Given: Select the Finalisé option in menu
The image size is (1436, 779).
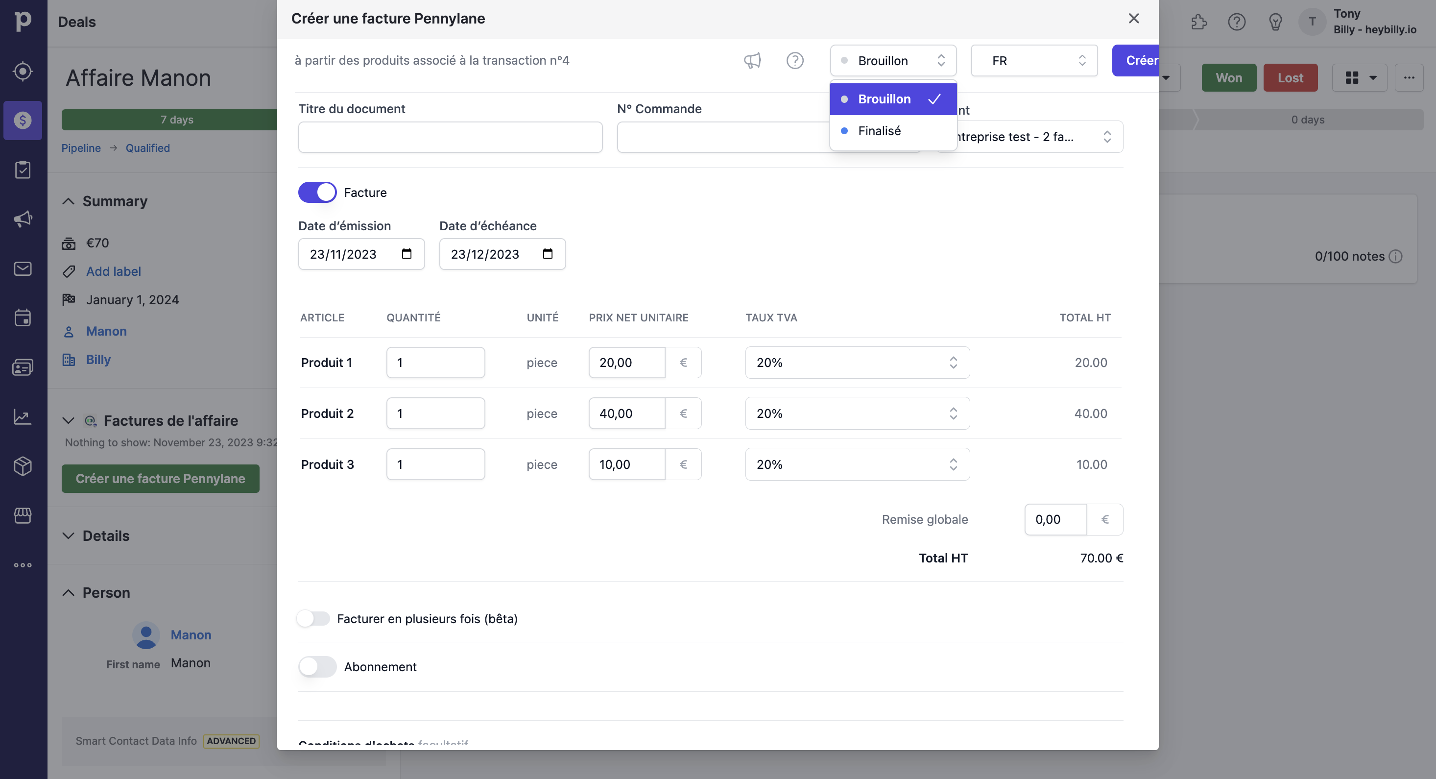Looking at the screenshot, I should click(893, 130).
